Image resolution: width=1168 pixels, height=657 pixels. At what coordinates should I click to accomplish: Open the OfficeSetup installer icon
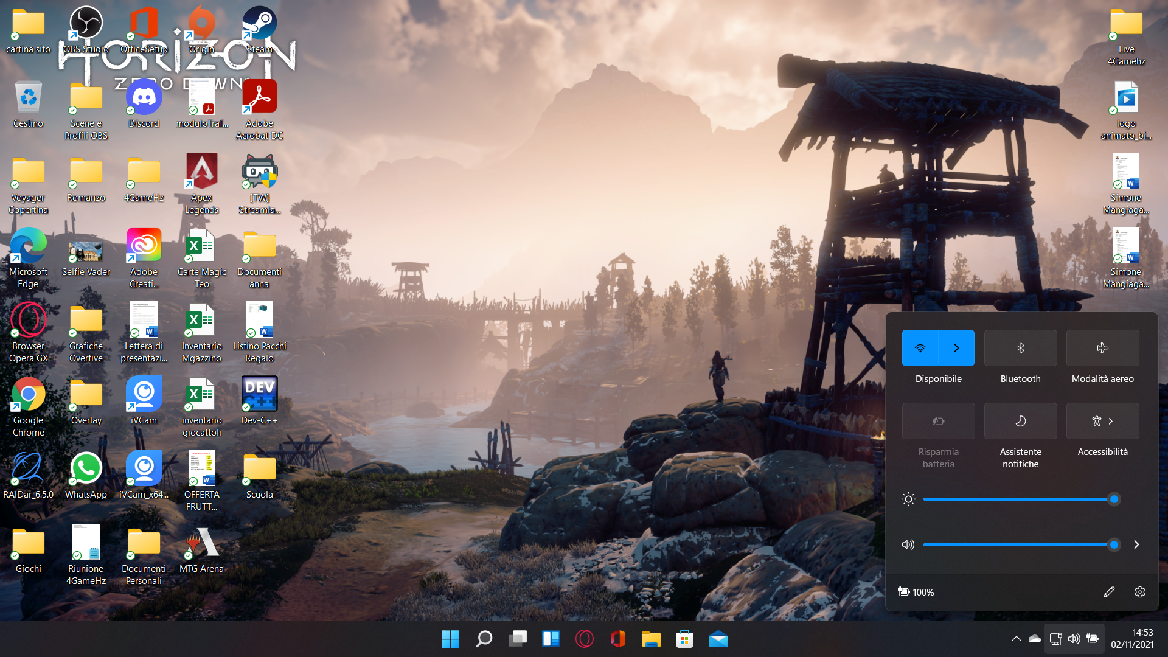coord(144,30)
